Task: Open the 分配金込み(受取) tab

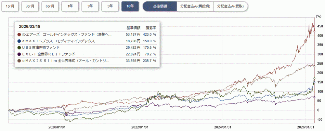Action: click(230, 6)
